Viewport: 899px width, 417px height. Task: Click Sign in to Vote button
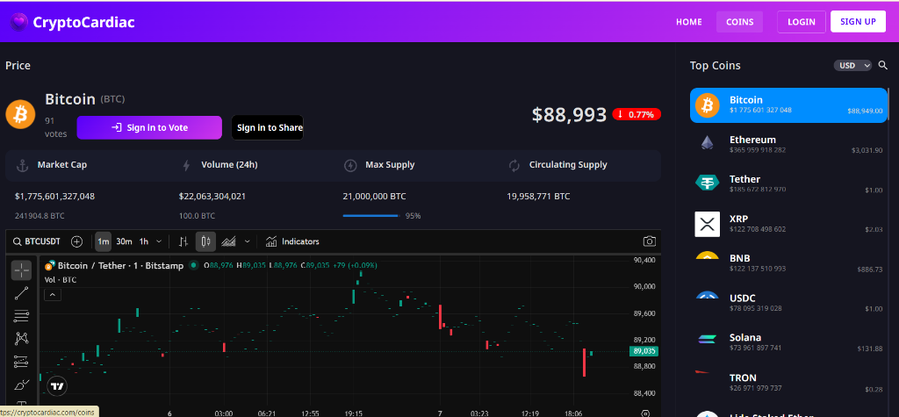149,127
